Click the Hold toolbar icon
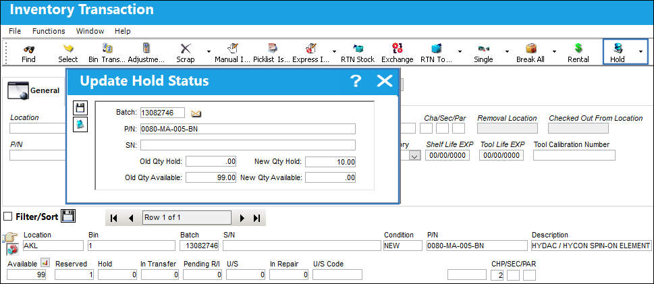 (x=618, y=49)
